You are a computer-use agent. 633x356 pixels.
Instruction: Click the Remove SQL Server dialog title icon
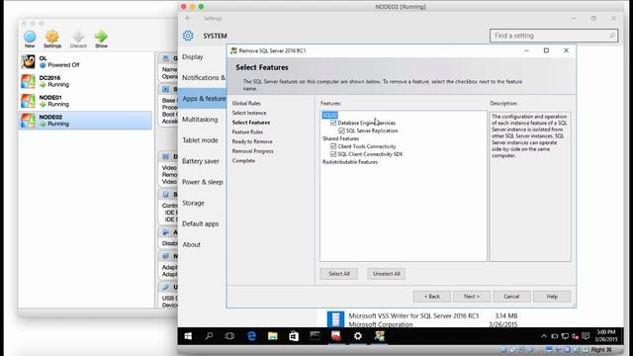tap(233, 50)
